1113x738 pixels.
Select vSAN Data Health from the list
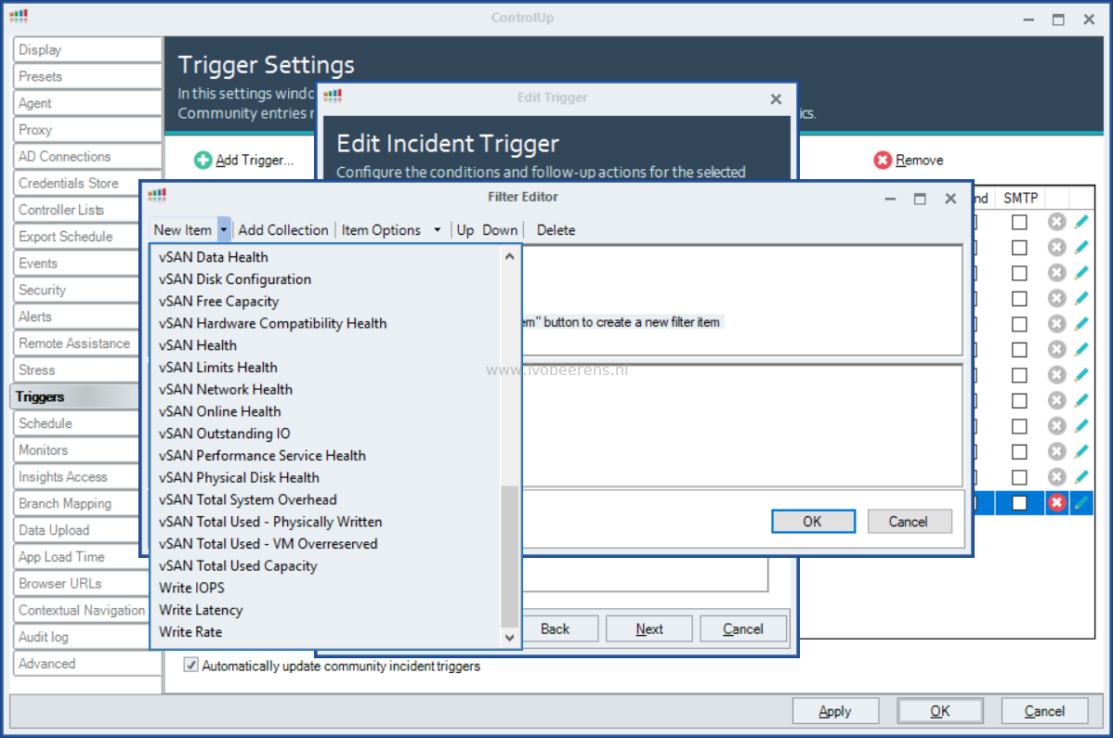214,257
